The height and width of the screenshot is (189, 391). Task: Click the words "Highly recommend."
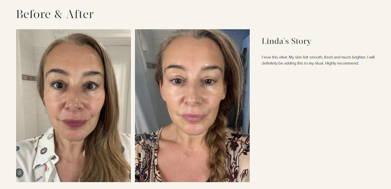(342, 63)
